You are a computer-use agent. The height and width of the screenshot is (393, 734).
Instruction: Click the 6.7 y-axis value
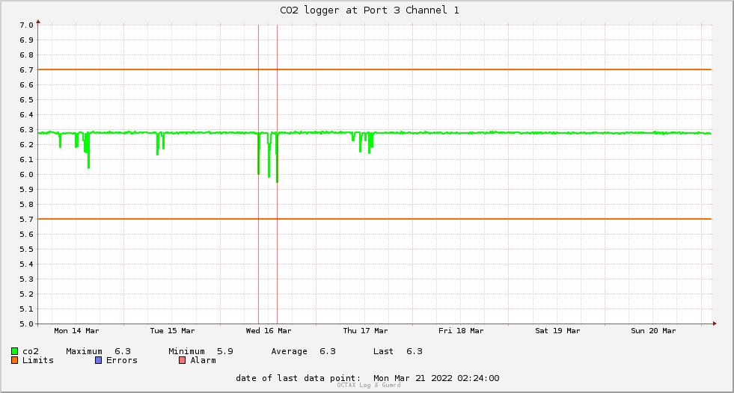(x=27, y=70)
